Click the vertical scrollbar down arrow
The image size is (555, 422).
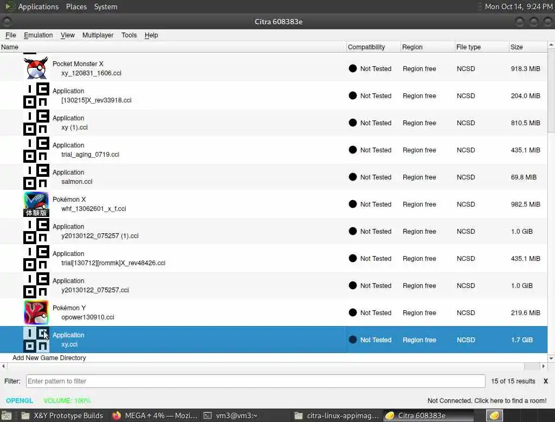pos(551,358)
